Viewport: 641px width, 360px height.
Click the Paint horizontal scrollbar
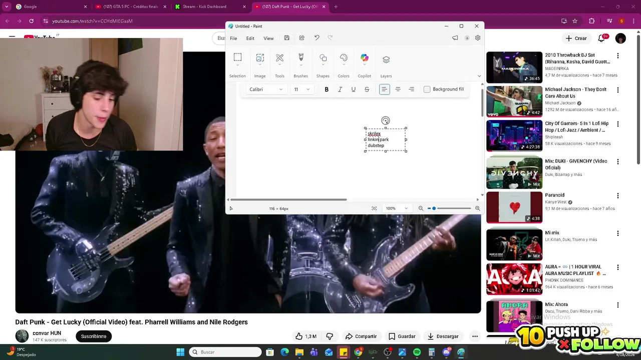287,199
